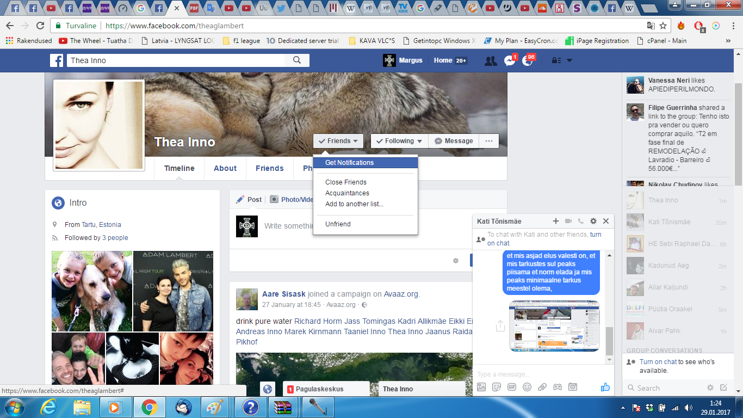Show hidden bookmarks with double chevron
This screenshot has width=743, height=418.
728,41
